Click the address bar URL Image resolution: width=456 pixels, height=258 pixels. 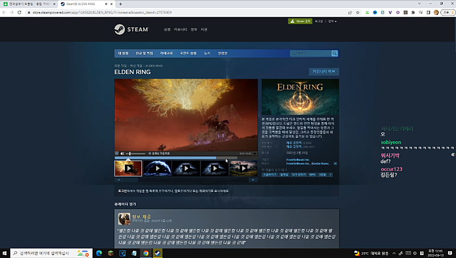point(102,13)
